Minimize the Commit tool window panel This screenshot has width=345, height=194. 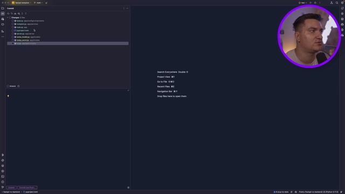127,9
